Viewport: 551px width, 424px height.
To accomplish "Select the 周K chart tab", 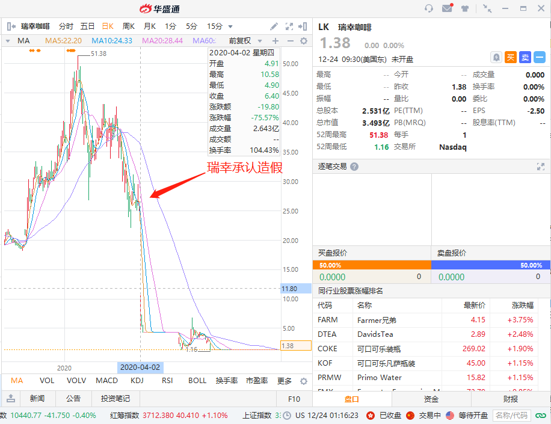I will (129, 26).
